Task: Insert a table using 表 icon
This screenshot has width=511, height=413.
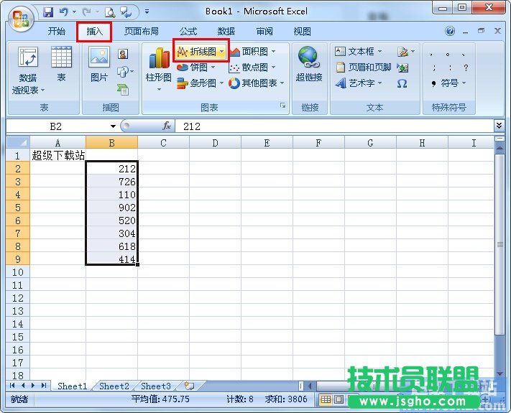Action: 61,65
